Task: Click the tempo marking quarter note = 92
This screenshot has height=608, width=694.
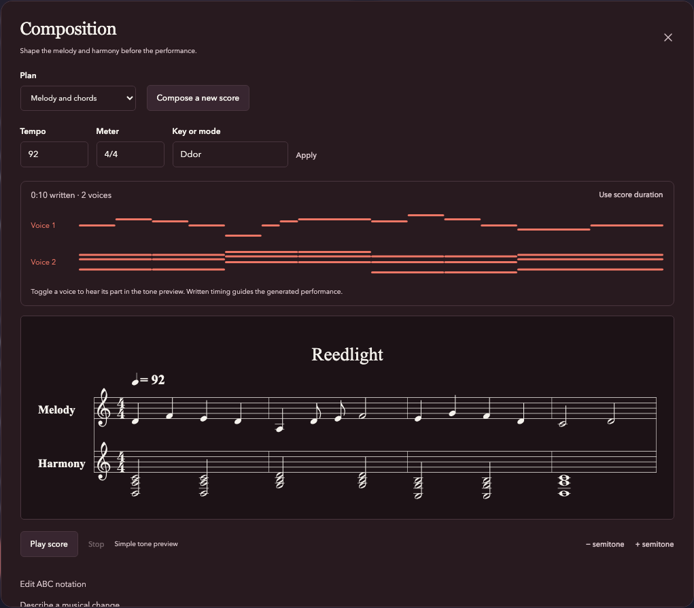Action: pos(148,379)
